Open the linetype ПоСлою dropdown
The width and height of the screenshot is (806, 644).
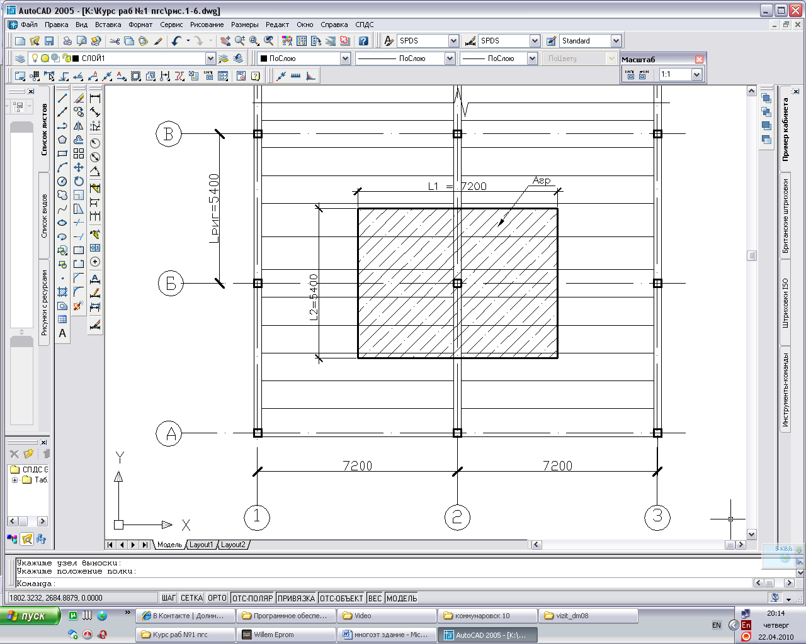pyautogui.click(x=450, y=58)
